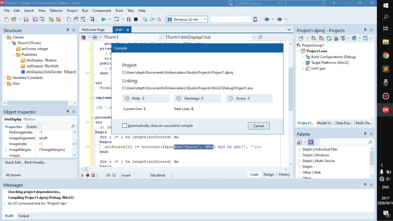
Task: Click the Quick Edit... link
Action: coord(14,162)
